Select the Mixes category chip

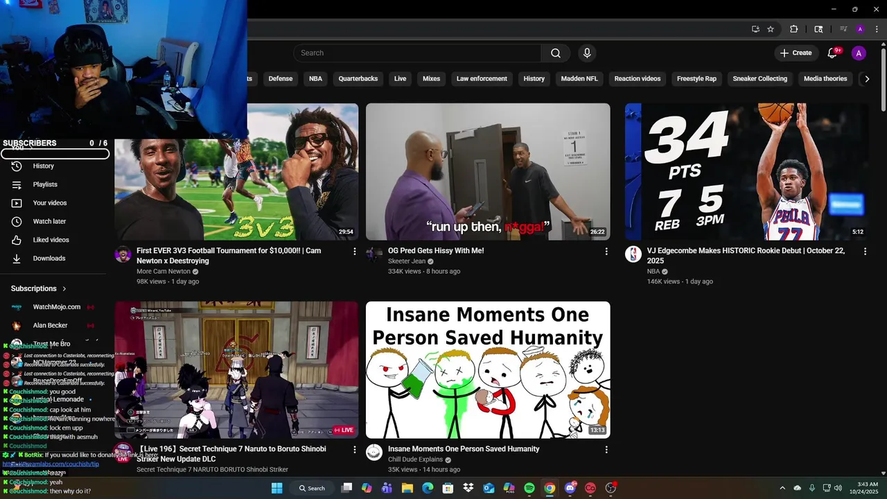(x=432, y=79)
